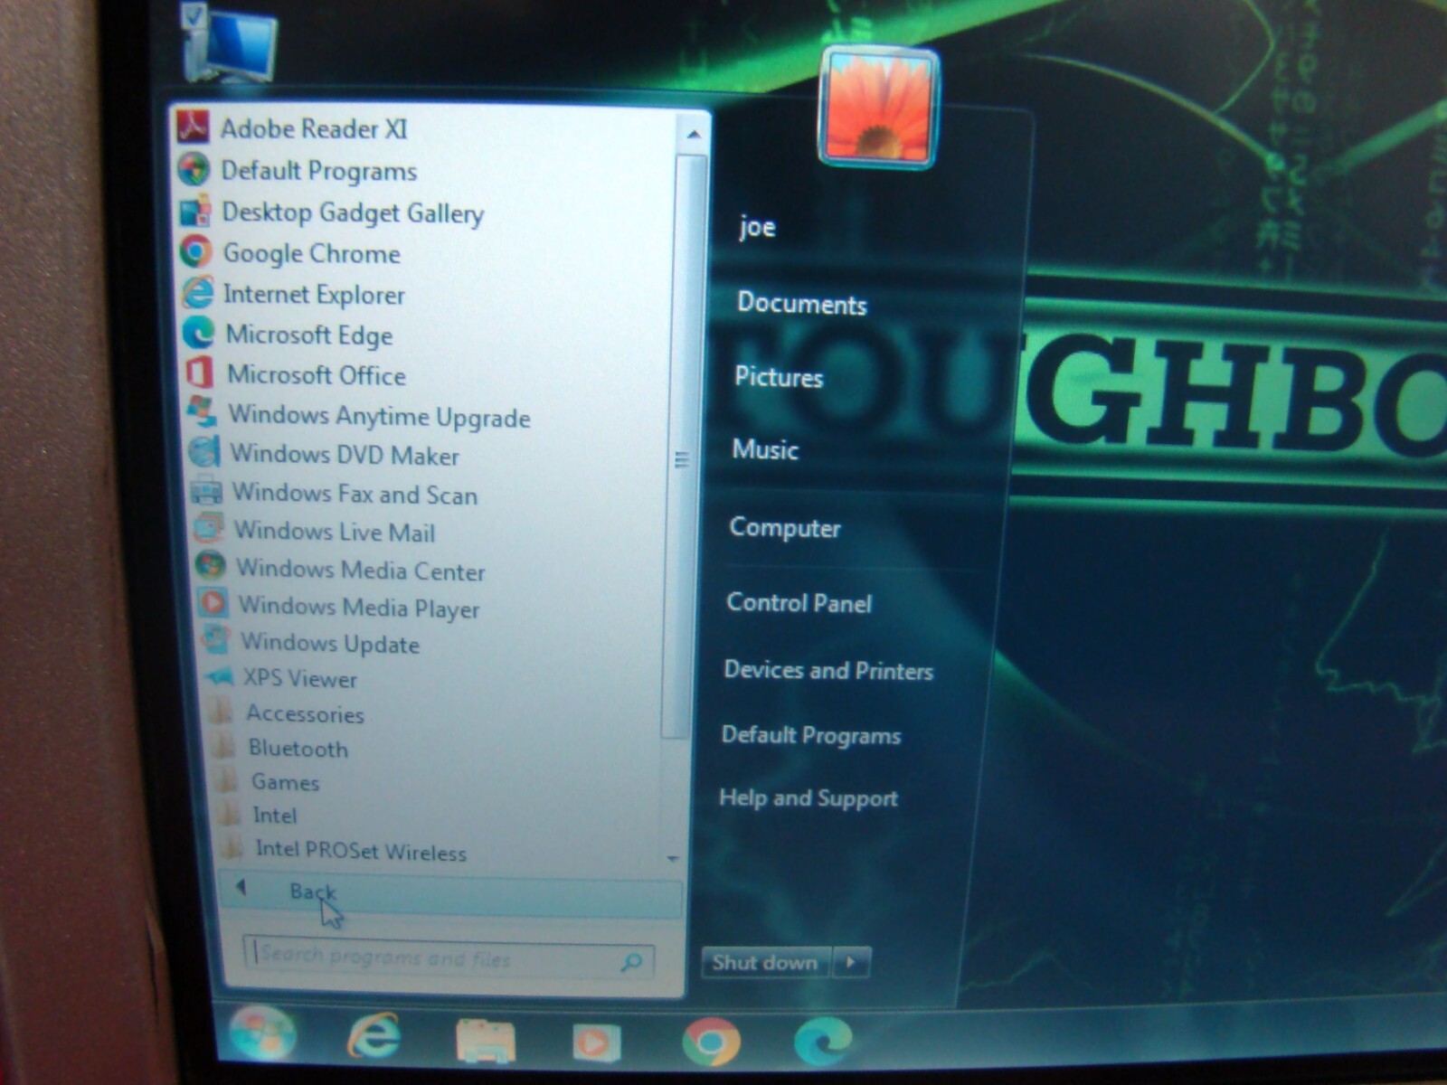Viewport: 1447px width, 1085px height.
Task: Open Computer from Start menu
Action: 785,527
